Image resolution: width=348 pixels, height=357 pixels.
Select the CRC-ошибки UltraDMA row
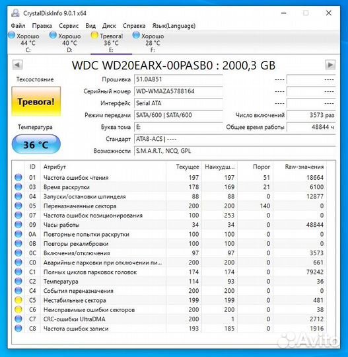[170, 319]
